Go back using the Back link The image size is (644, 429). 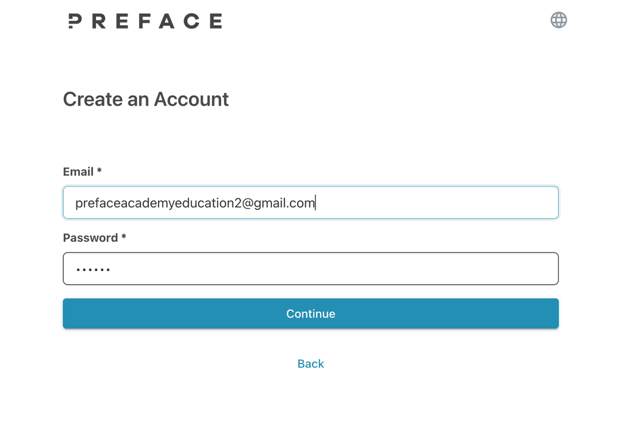coord(310,364)
